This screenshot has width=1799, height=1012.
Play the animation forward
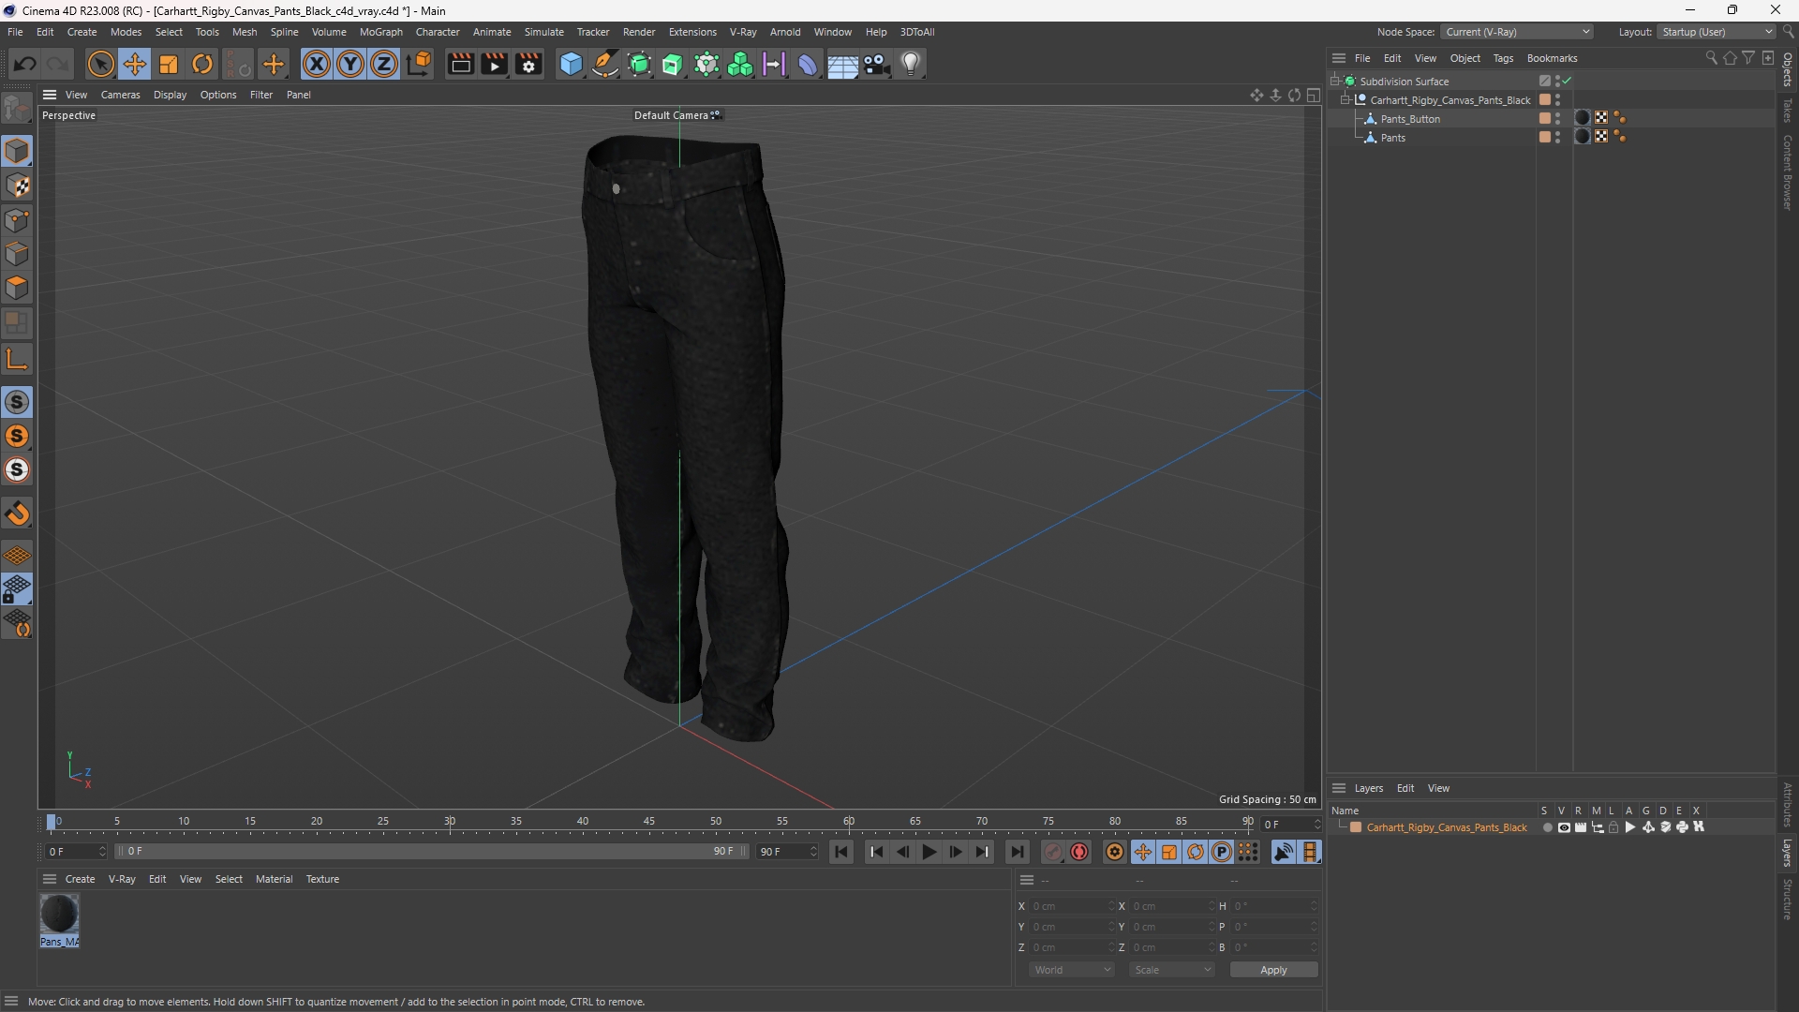[929, 852]
